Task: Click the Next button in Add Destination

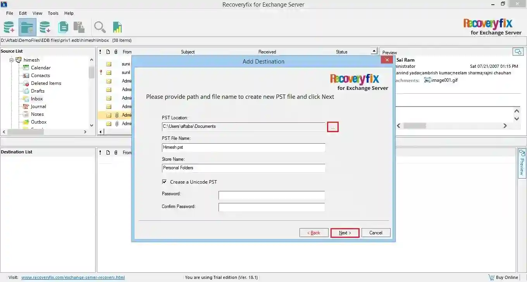Action: pos(345,233)
